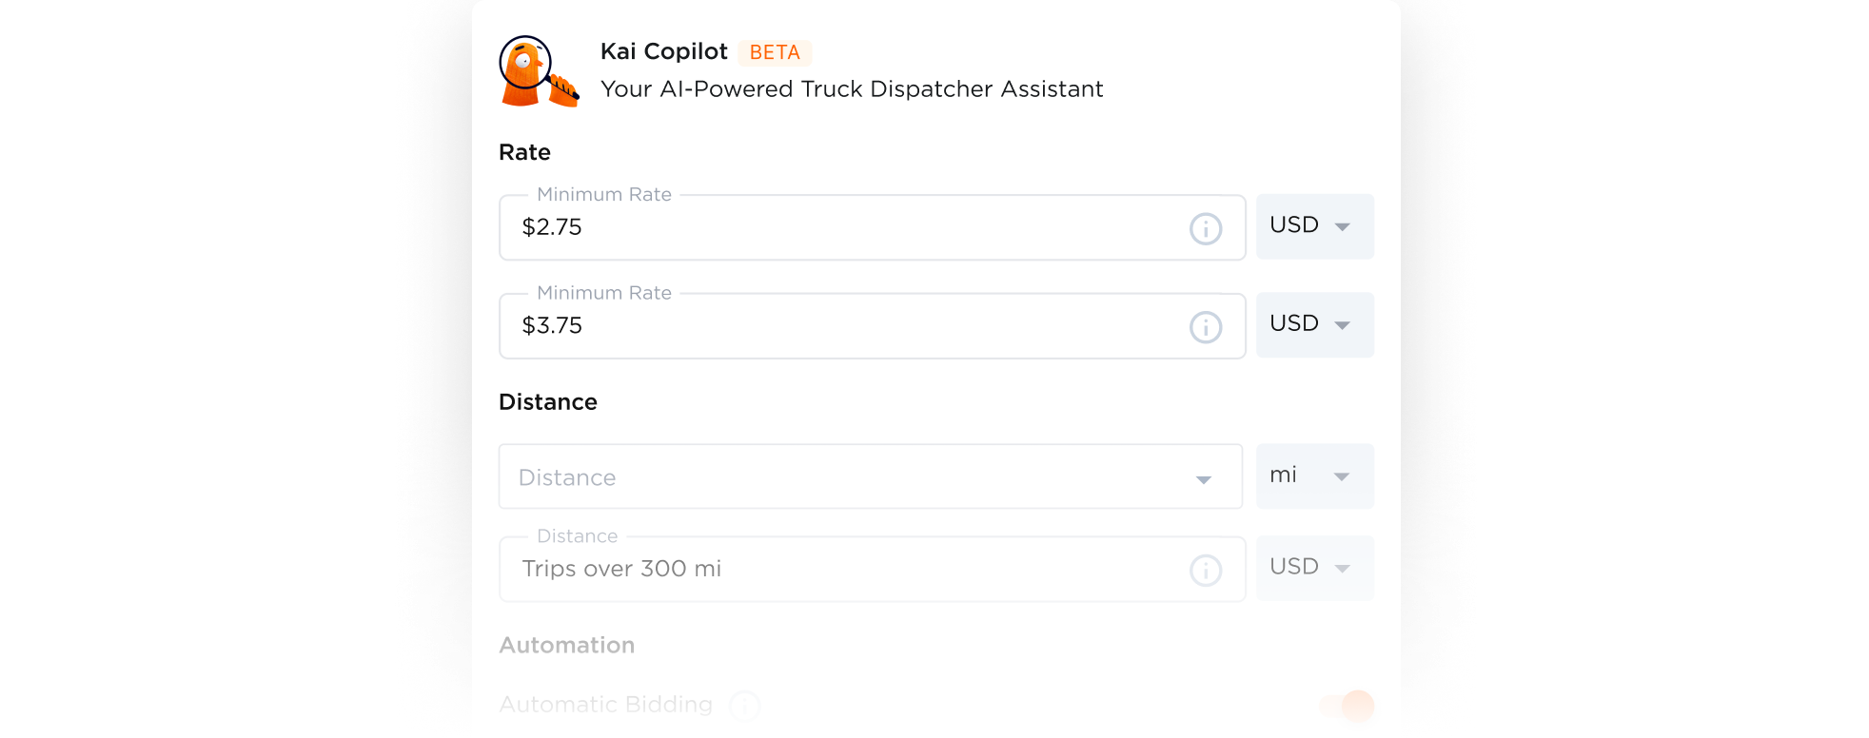Open the mi distance unit dropdown

pos(1314,476)
